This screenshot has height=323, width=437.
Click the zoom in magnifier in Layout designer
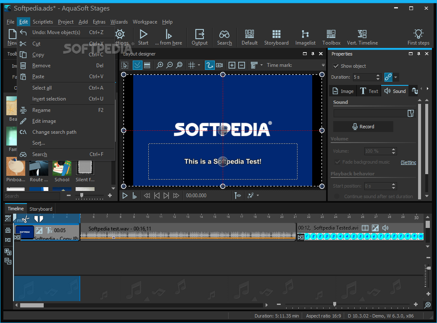tap(160, 65)
